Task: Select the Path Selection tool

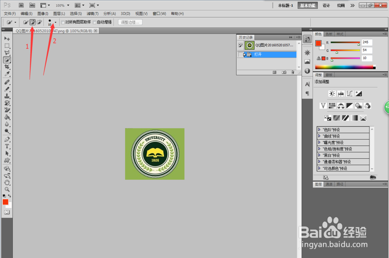Action: pos(7,153)
